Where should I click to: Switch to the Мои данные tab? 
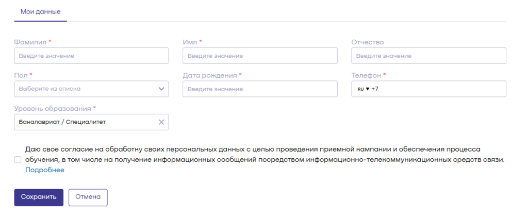pos(40,12)
